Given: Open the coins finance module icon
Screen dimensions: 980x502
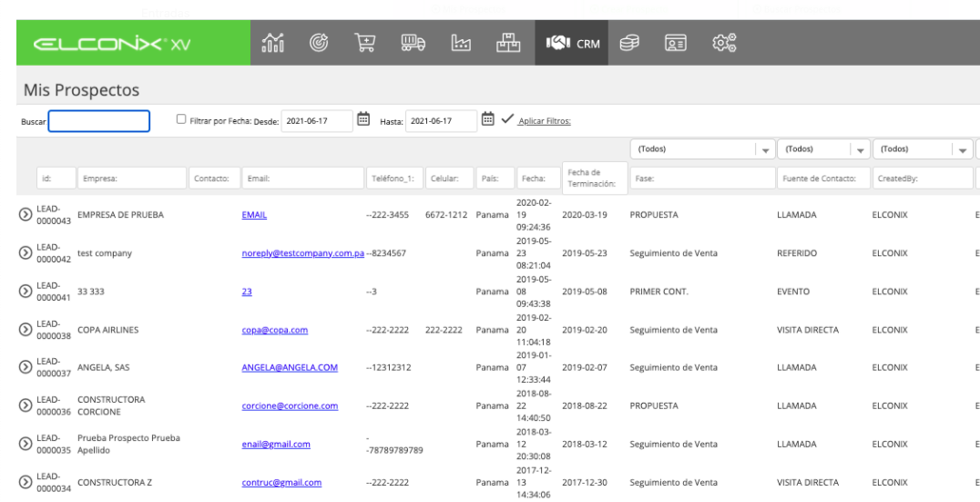Looking at the screenshot, I should click(628, 43).
